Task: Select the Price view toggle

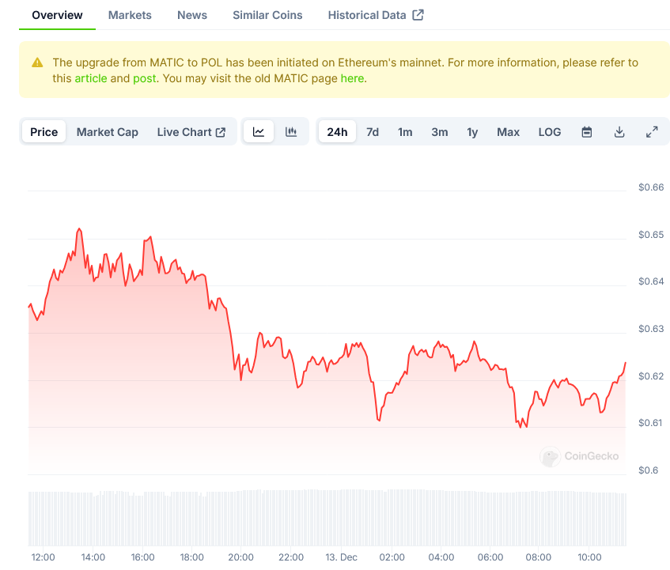Action: (x=44, y=132)
